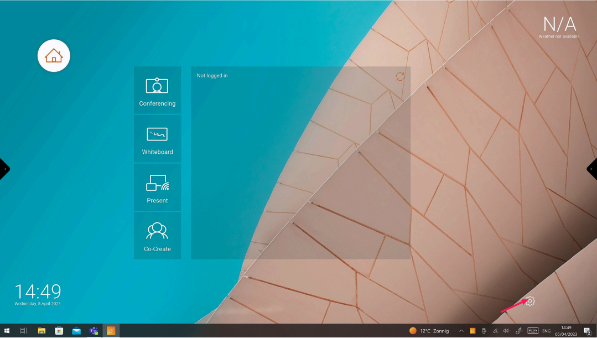Expand the right edge side panel handle
Viewport: 597px width, 338px height.
[x=593, y=169]
